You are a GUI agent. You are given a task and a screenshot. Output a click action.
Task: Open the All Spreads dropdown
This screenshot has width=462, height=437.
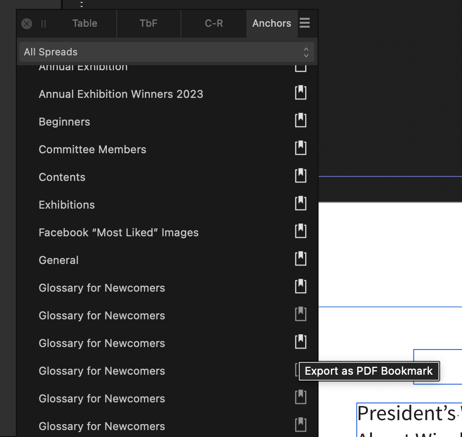point(167,52)
